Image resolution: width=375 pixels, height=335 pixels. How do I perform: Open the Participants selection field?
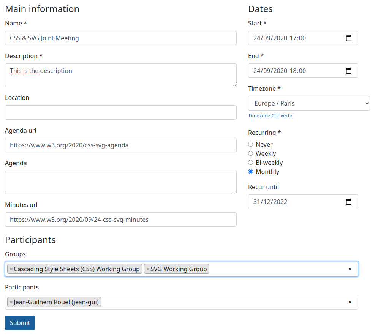click(x=224, y=302)
